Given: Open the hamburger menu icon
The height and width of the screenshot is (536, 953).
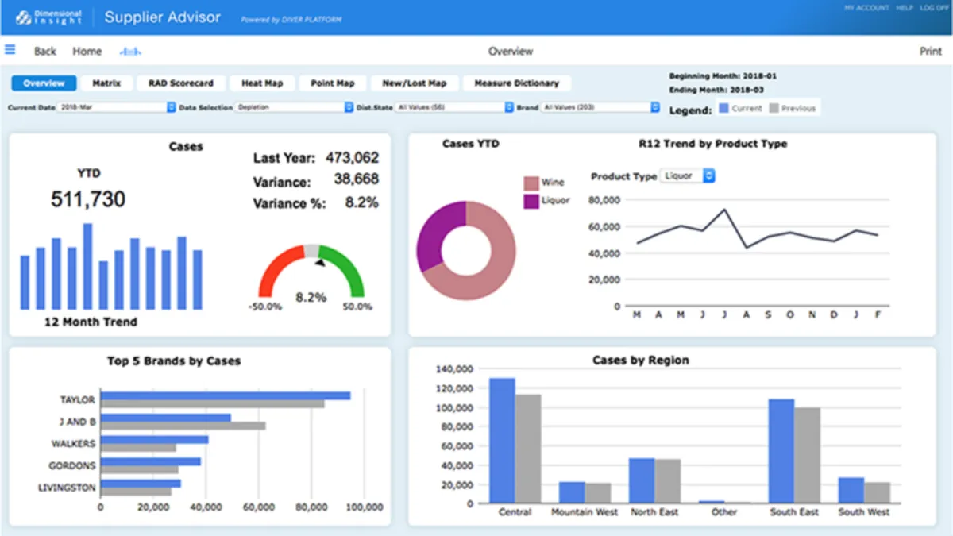Looking at the screenshot, I should pos(10,50).
